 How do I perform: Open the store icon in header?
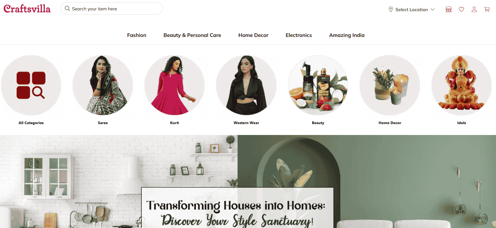tap(449, 9)
